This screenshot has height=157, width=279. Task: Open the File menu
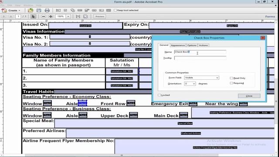3,5
